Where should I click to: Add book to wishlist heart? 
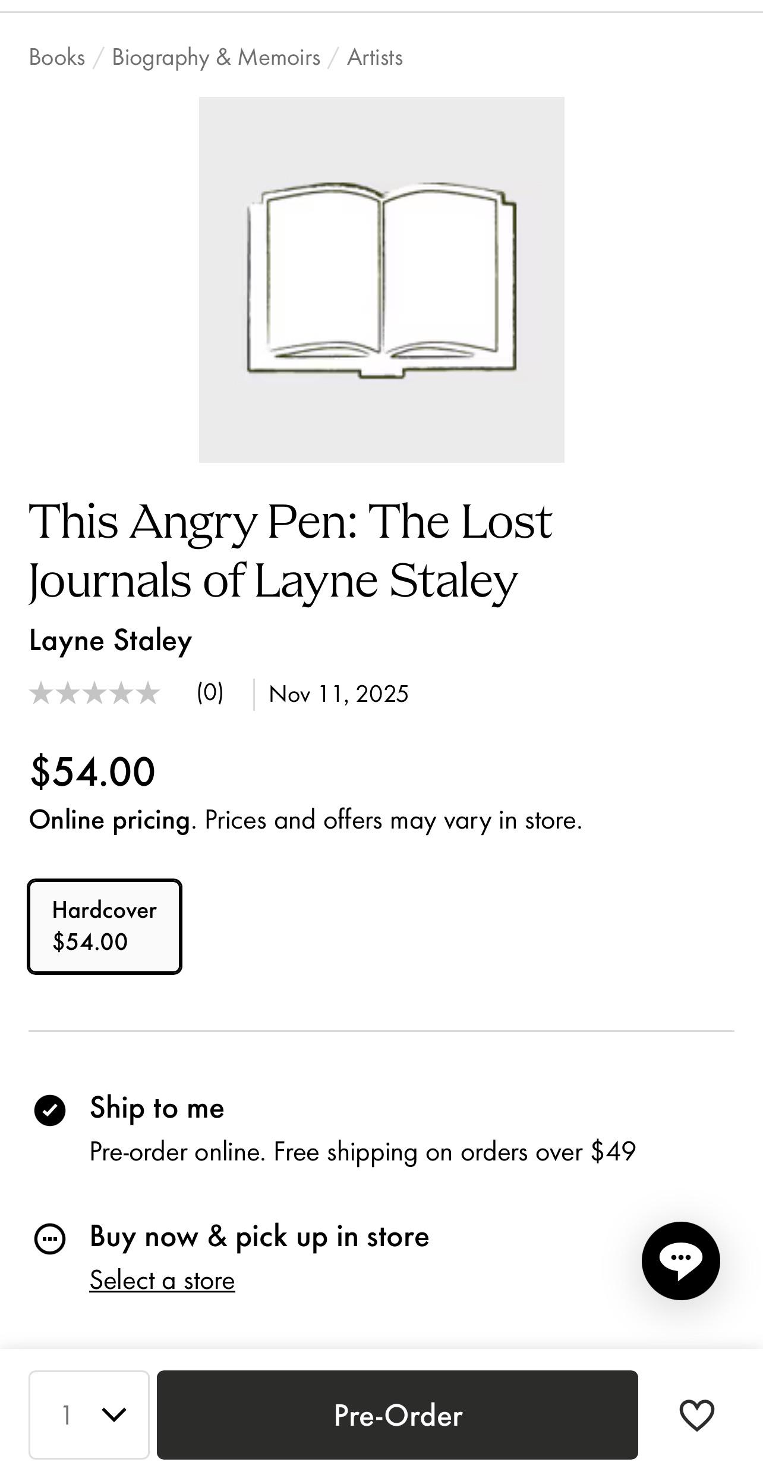pyautogui.click(x=696, y=1414)
